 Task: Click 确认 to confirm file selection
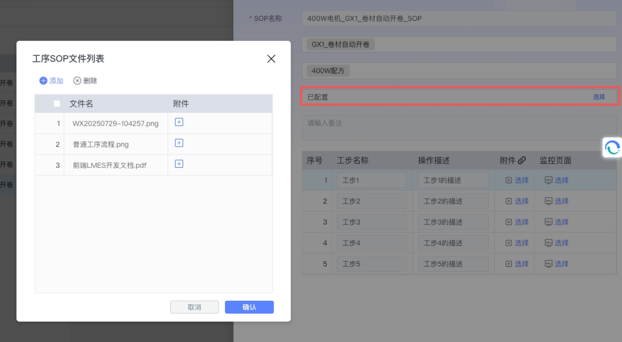pyautogui.click(x=249, y=307)
